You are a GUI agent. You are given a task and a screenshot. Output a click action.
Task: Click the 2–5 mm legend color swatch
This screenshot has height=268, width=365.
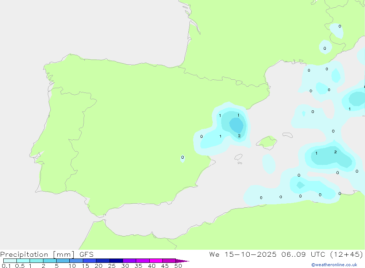point(50,261)
